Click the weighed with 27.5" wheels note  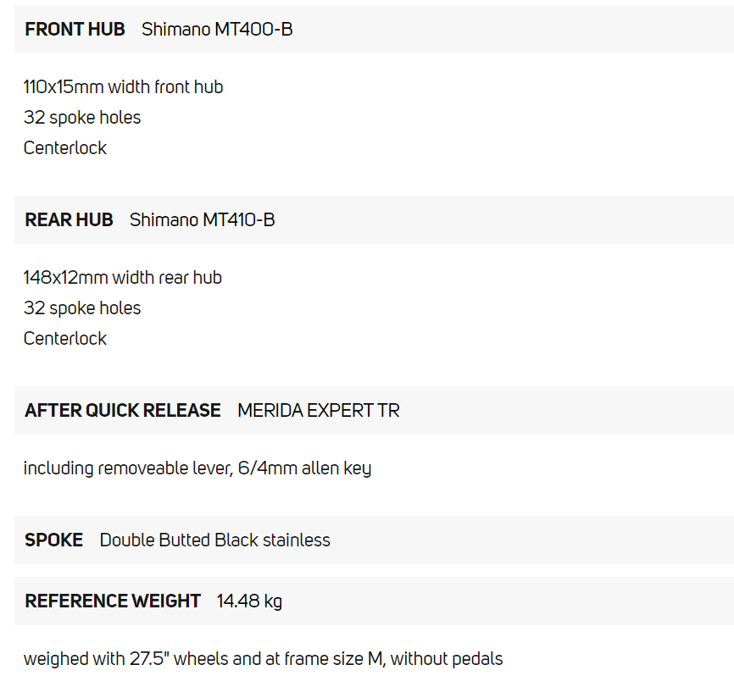[263, 659]
